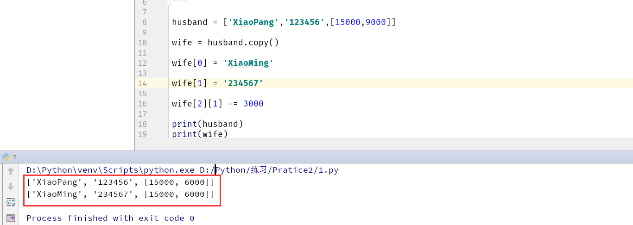Click the print(wife) statement
Image resolution: width=633 pixels, height=225 pixels.
[x=200, y=134]
